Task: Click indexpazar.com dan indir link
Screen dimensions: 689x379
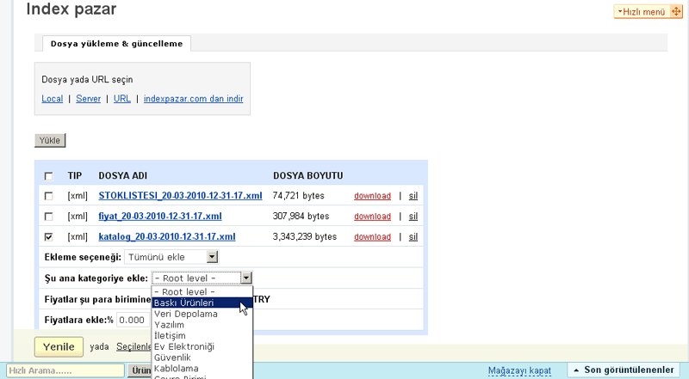Action: 193,99
